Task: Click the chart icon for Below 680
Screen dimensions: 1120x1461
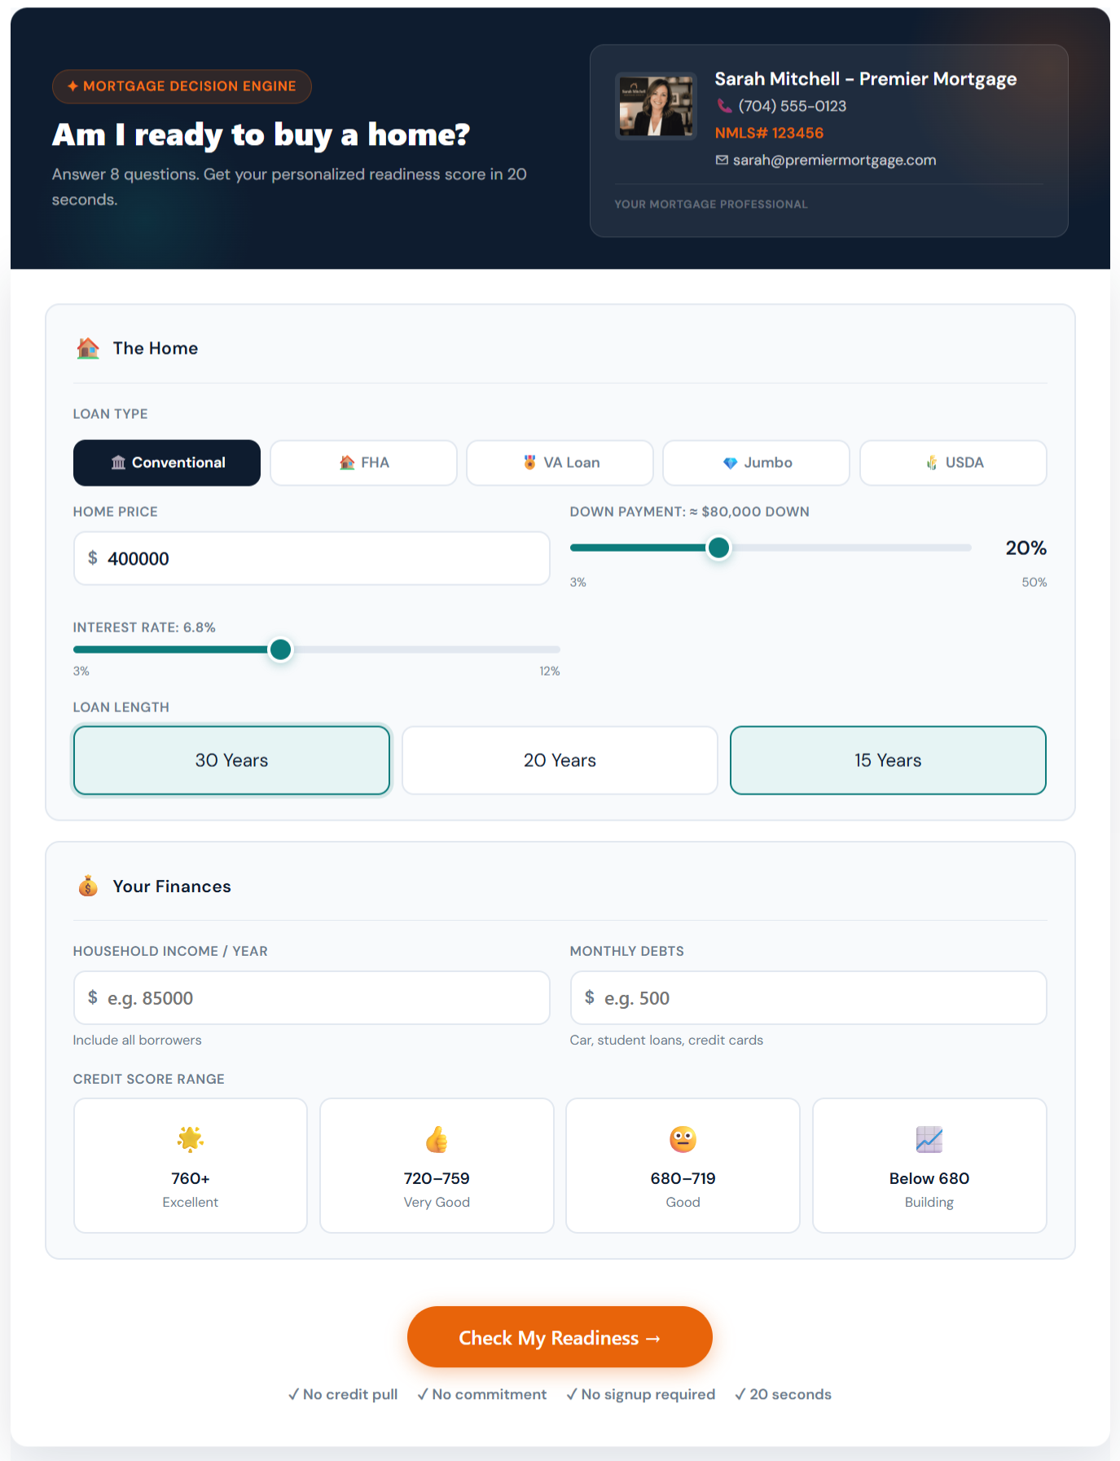Action: tap(929, 1139)
